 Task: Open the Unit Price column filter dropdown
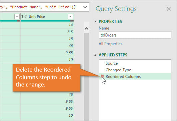(x=70, y=17)
